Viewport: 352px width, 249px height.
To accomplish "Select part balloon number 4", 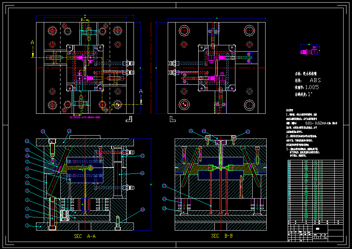I will [27, 200].
